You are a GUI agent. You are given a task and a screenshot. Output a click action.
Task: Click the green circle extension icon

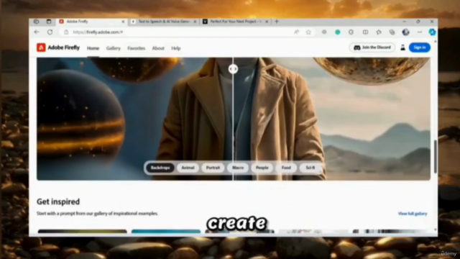point(338,32)
